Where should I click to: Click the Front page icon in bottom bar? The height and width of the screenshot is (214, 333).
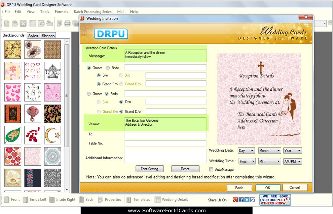[7, 199]
